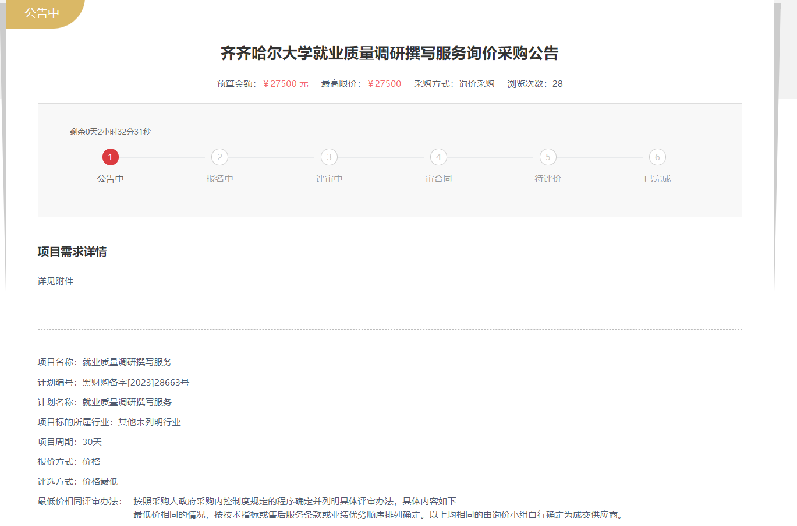Click the red step 1 circle
The height and width of the screenshot is (526, 797).
coord(110,157)
